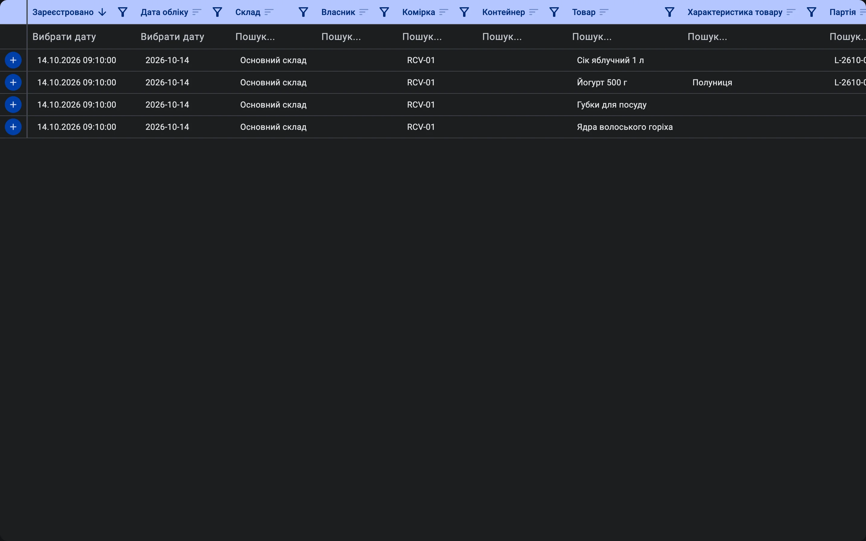Open filter for Зареєстровано column

(x=123, y=12)
